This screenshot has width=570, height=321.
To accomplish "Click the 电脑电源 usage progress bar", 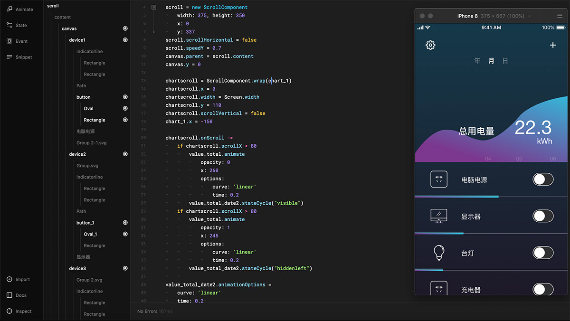I will 456,196.
